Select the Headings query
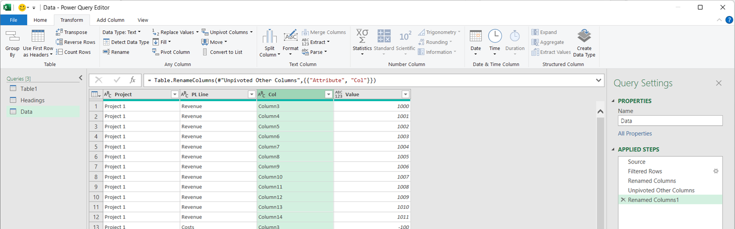This screenshot has height=229, width=735. tap(32, 100)
